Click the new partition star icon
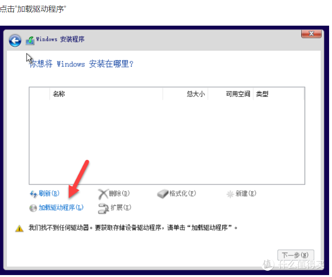The width and height of the screenshot is (332, 277). click(x=230, y=194)
